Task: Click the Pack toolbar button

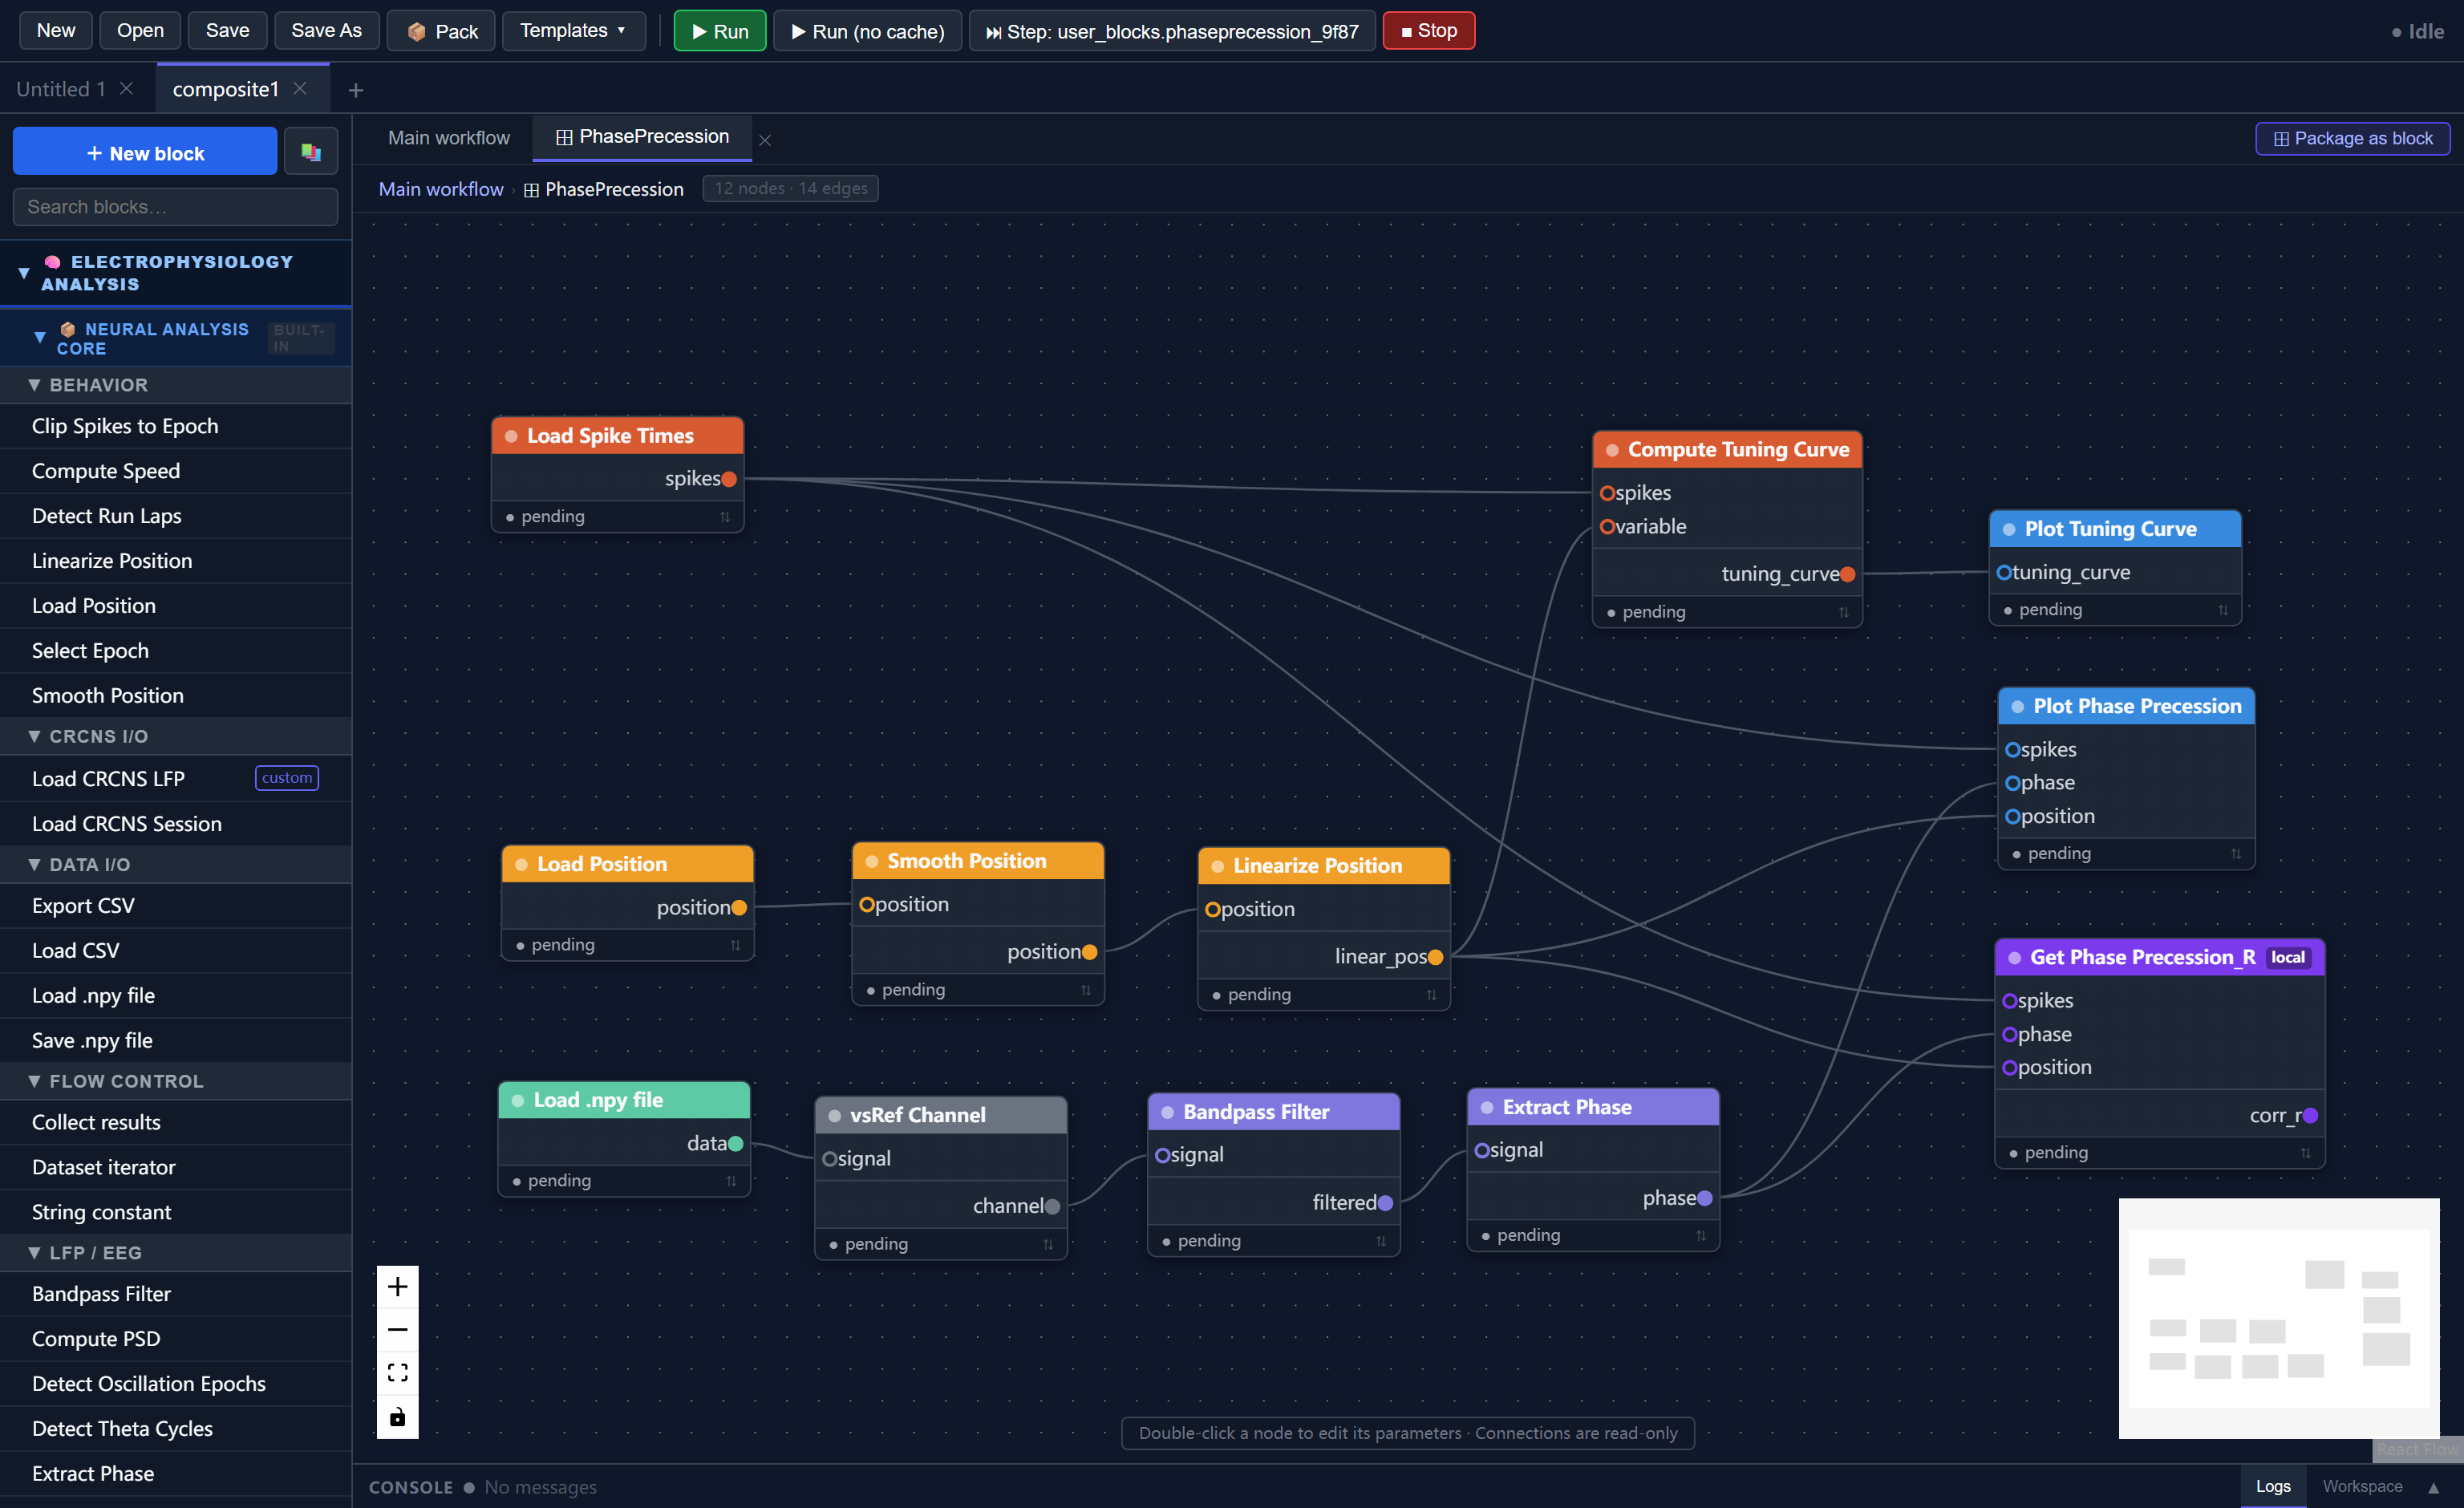Action: pyautogui.click(x=441, y=31)
